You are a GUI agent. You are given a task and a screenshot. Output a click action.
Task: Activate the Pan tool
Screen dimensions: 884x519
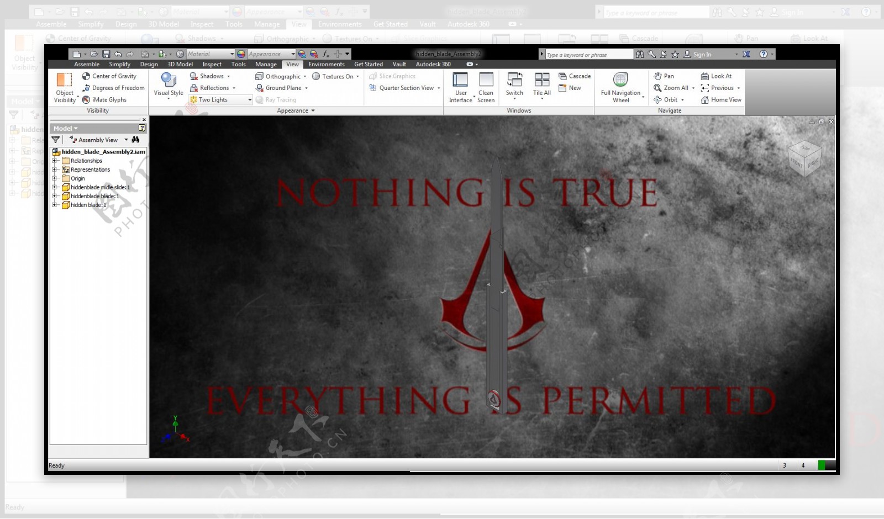tap(664, 76)
